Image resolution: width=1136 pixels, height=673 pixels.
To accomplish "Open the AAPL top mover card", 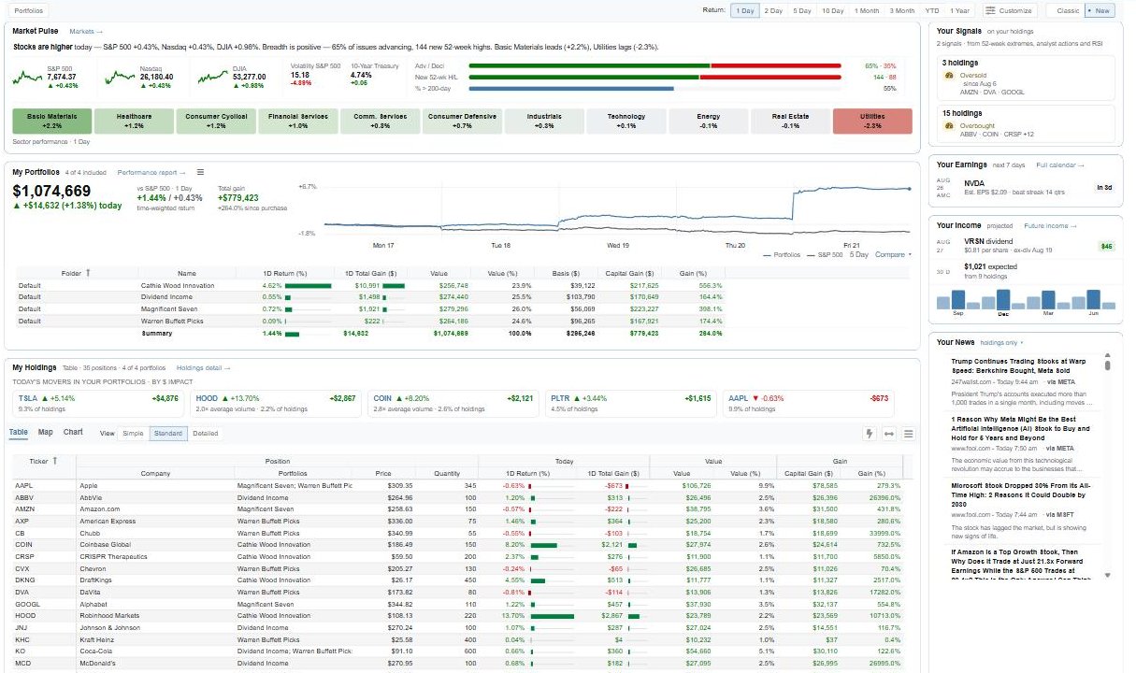I will 809,403.
